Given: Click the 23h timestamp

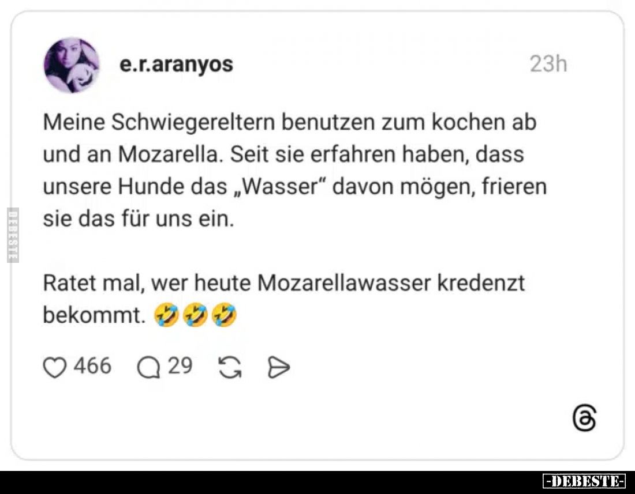Looking at the screenshot, I should point(548,64).
